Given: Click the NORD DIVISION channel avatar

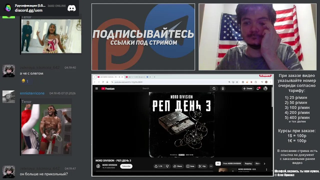Looking at the screenshot, I should (98, 166).
